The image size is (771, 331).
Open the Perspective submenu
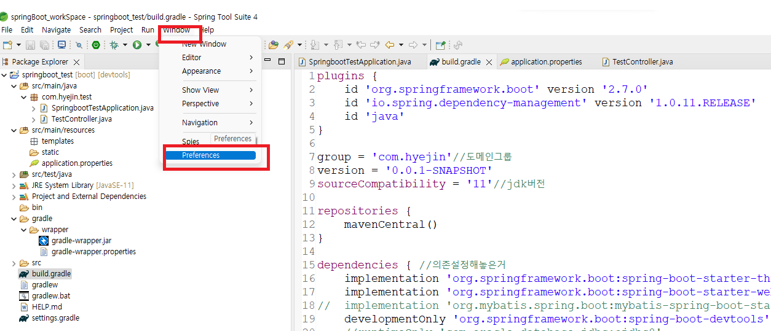click(210, 104)
